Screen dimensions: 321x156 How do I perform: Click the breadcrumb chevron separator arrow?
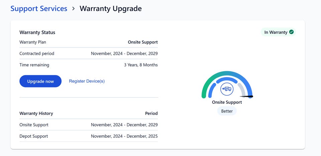click(x=74, y=9)
